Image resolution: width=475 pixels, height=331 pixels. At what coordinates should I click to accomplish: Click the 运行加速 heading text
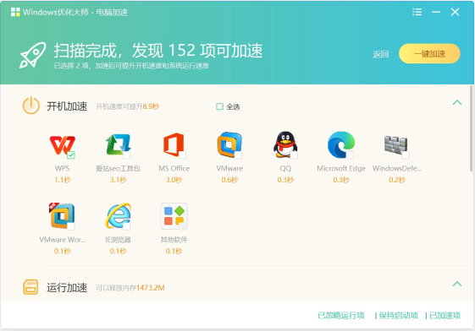(x=67, y=287)
